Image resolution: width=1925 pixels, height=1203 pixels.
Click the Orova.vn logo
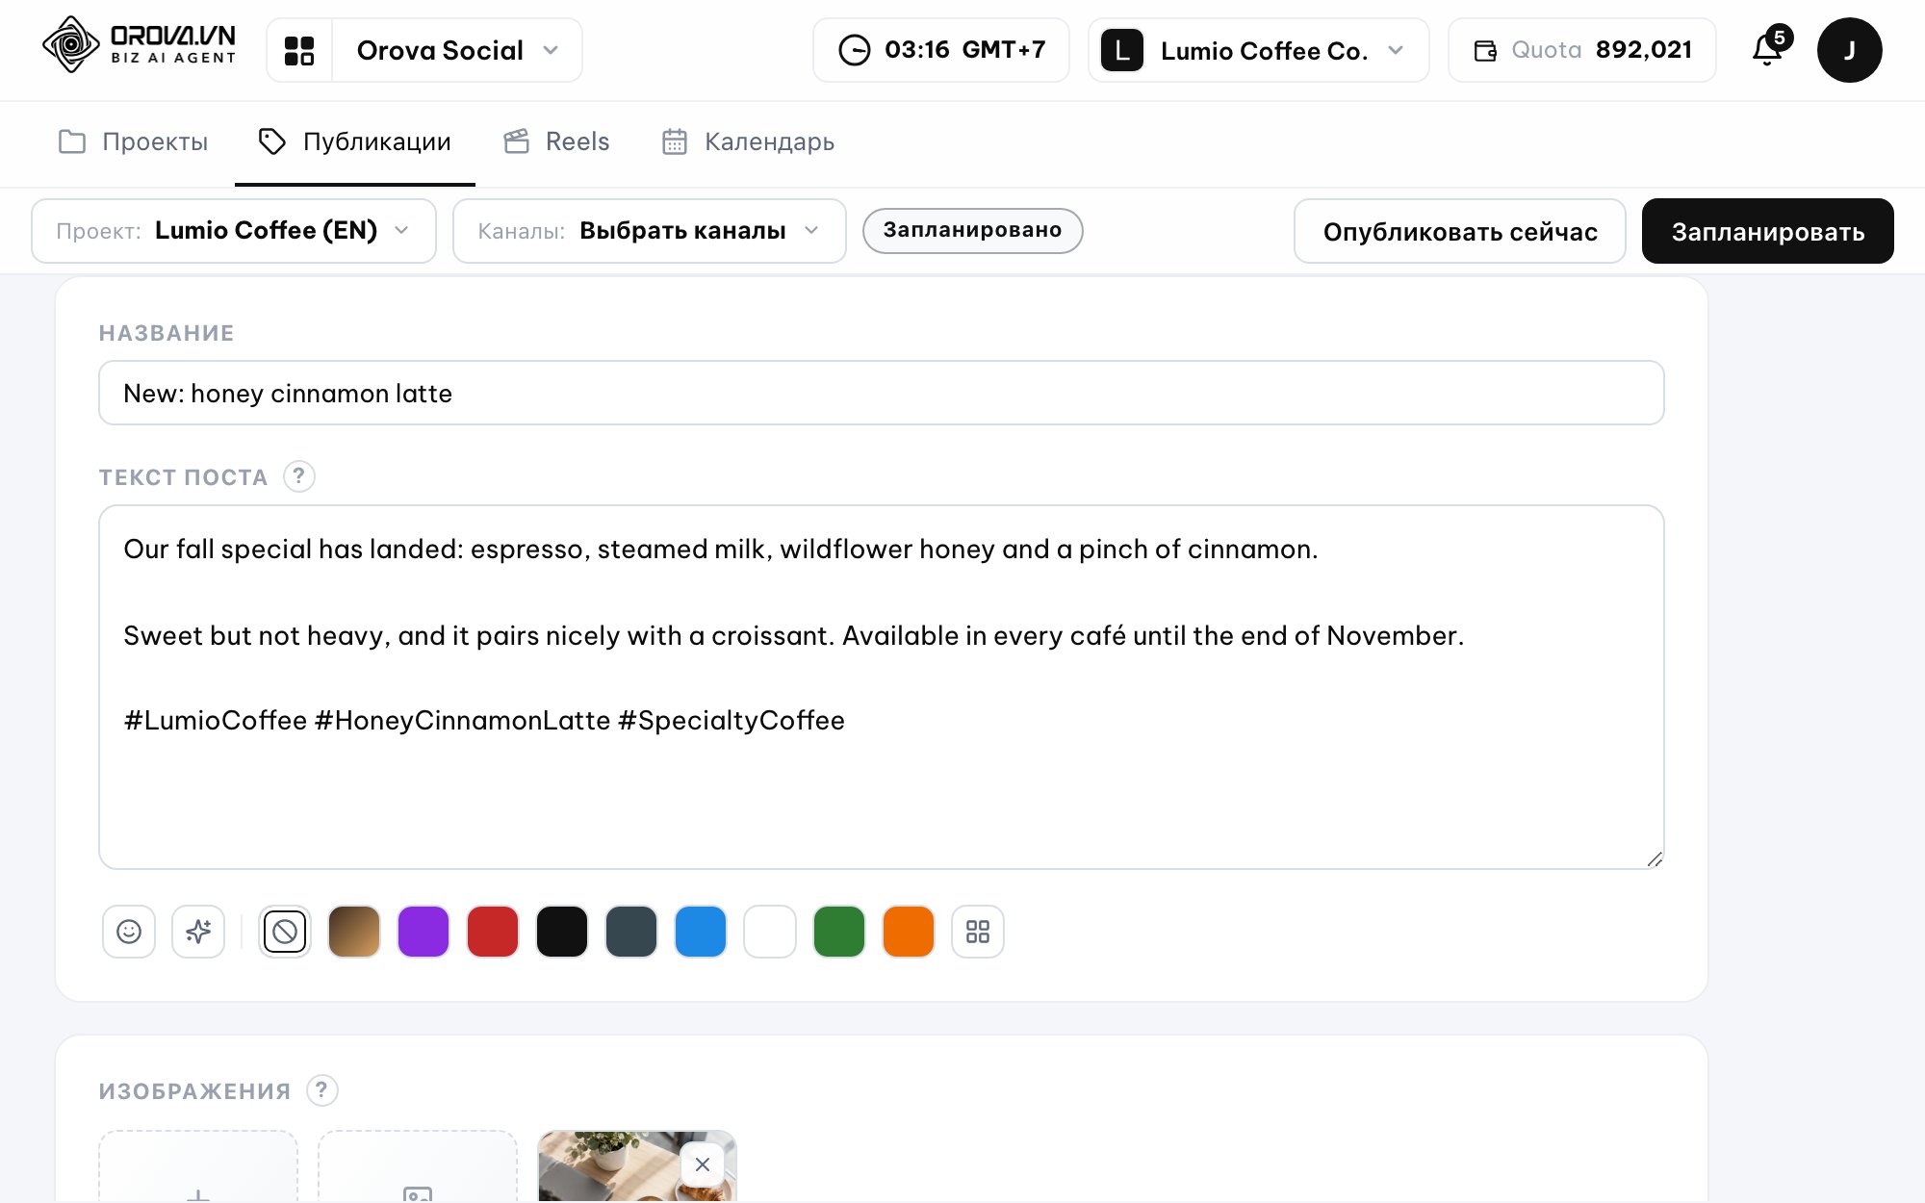point(139,45)
